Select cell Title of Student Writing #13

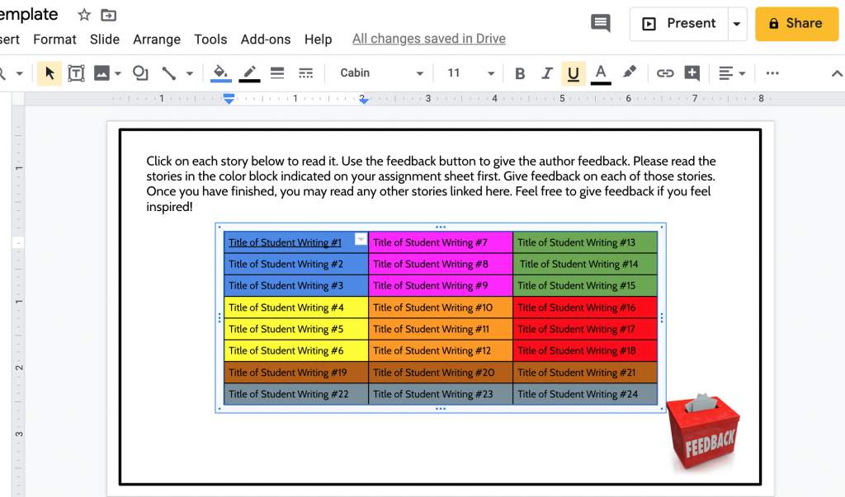click(585, 242)
